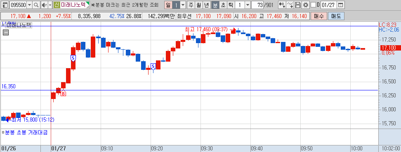Image resolution: width=401 pixels, height=152 pixels.
Task: Click the high price 17,460 in quote bar
Action: (x=274, y=16)
